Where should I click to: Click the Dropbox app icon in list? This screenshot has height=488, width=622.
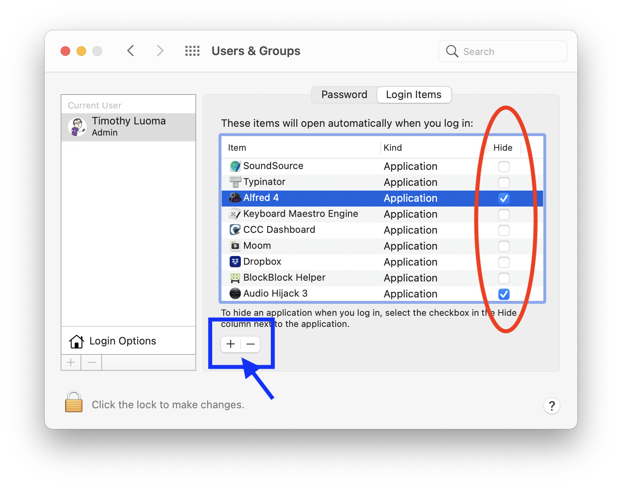point(235,262)
